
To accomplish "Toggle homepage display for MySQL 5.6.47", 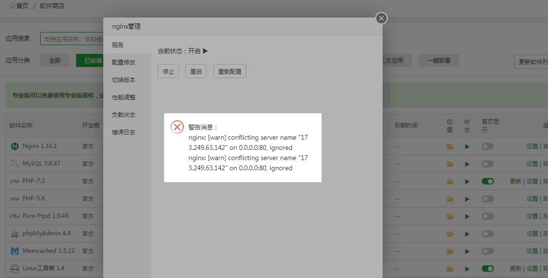I will click(x=488, y=164).
